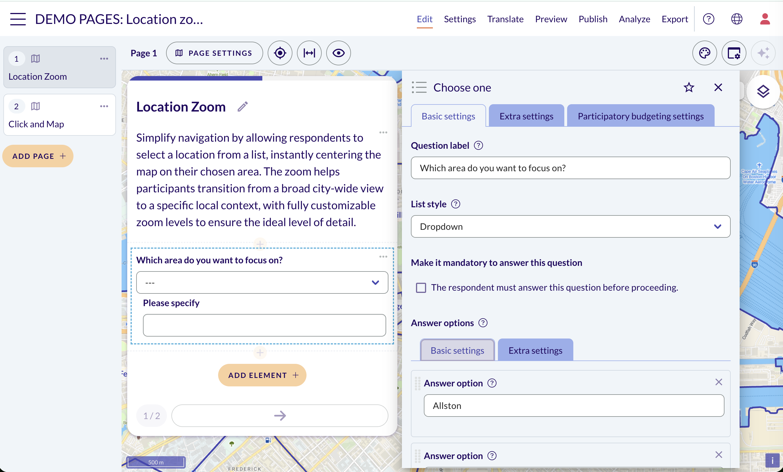Remove the Allston answer option

tap(719, 382)
